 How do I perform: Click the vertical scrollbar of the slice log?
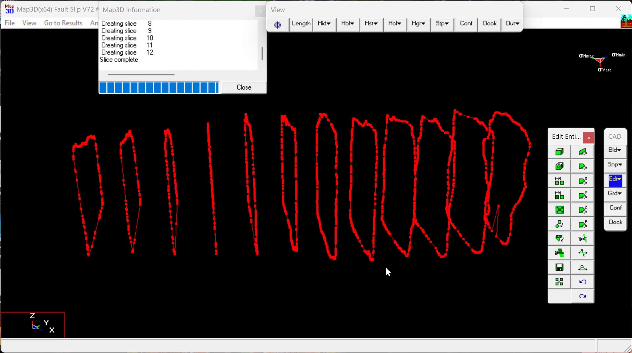tap(262, 53)
